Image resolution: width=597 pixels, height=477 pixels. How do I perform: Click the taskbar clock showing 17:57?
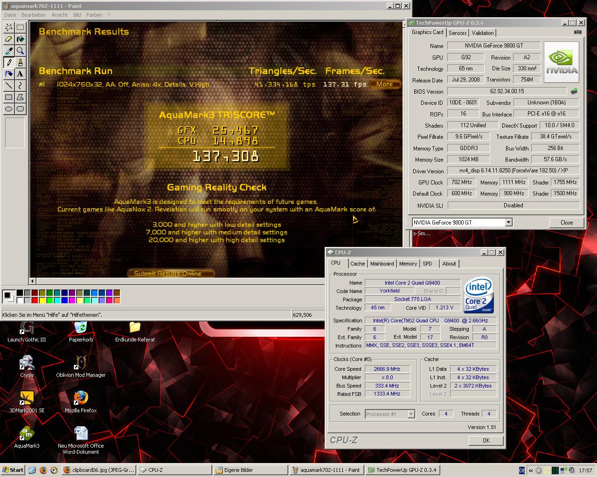585,470
